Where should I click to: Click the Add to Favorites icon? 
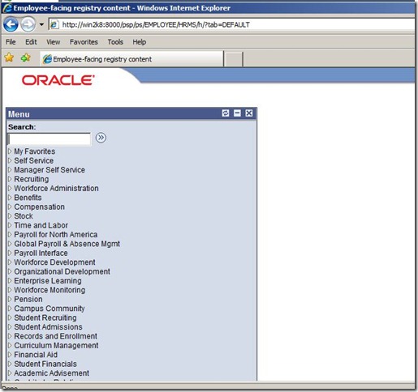(x=26, y=58)
